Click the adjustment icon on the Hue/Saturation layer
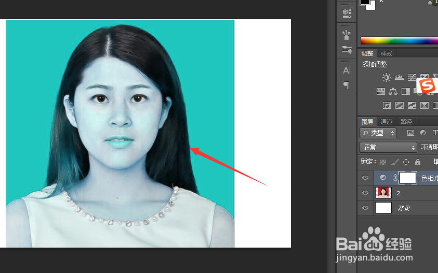438x273 pixels. pos(383,178)
